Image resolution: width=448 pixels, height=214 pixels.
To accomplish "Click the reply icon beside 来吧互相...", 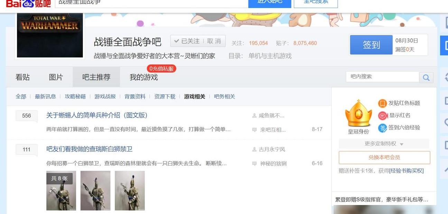I will pos(254,130).
